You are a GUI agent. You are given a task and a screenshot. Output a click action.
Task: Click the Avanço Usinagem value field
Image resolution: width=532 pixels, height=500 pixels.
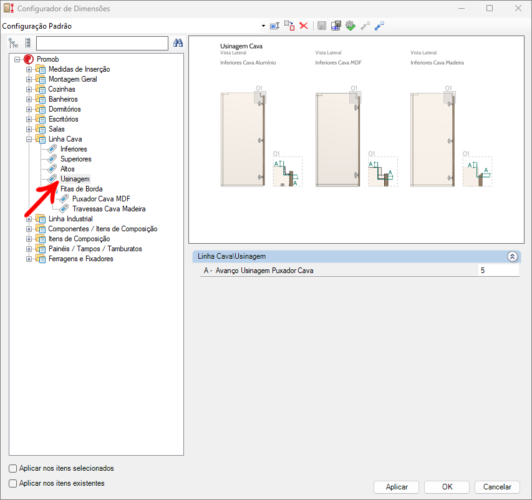pos(498,271)
